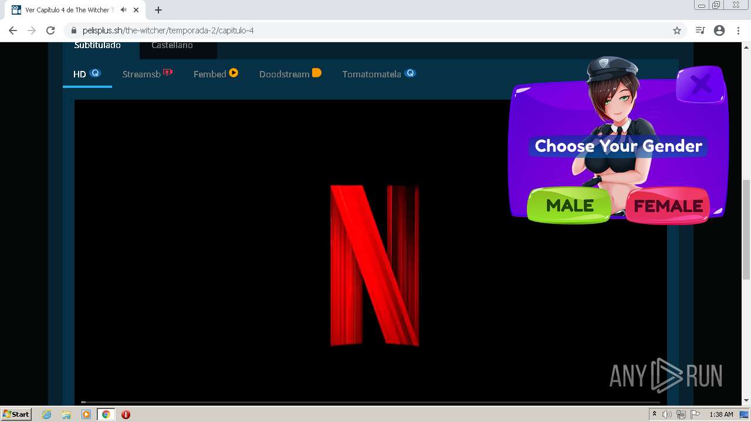Close The Witcher browser tab
Viewport: 751px width, 422px height.
click(x=136, y=10)
